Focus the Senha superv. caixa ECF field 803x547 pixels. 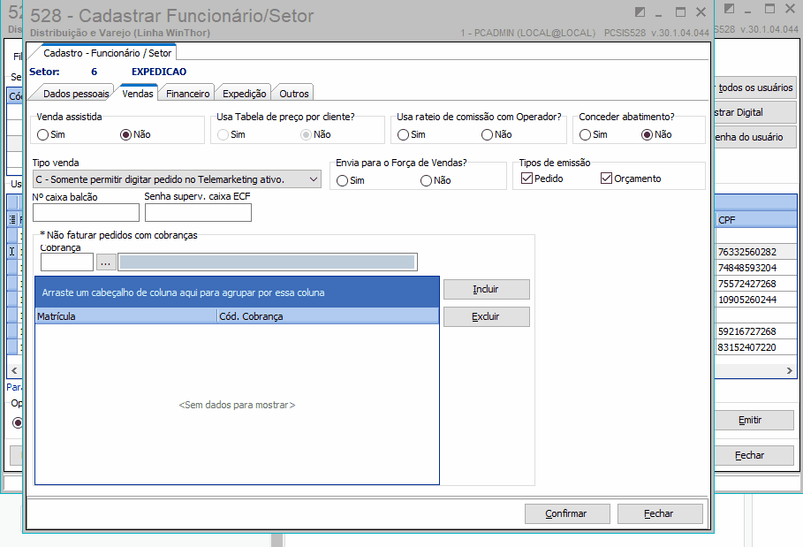(198, 213)
